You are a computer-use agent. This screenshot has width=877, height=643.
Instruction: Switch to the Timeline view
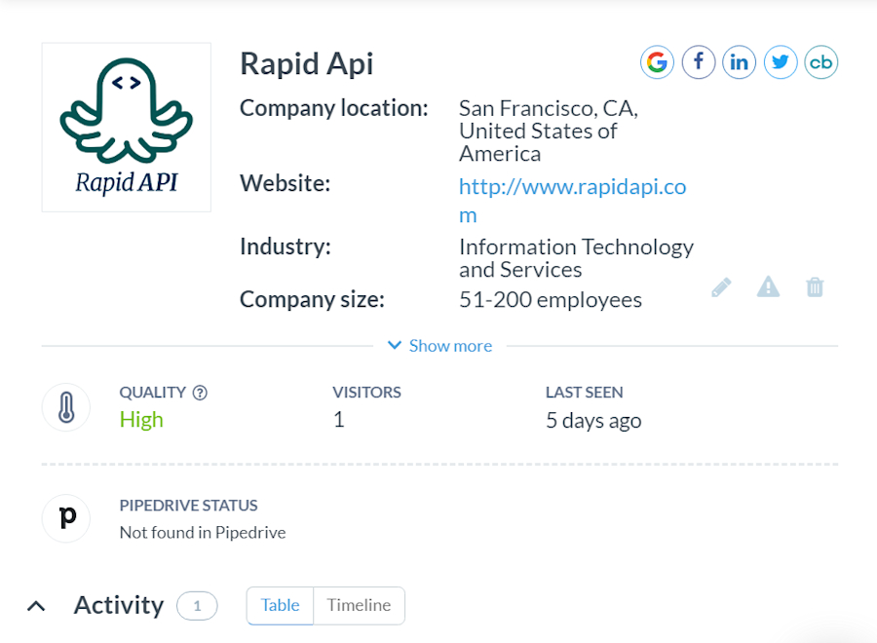[x=359, y=605]
